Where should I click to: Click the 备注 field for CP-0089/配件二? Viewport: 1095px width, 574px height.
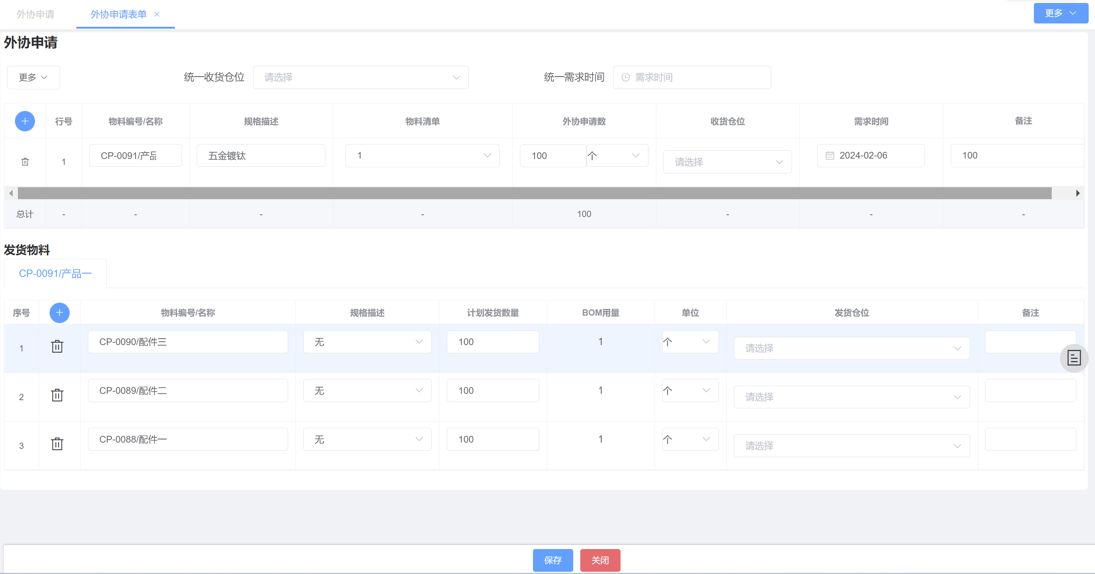pos(1031,390)
